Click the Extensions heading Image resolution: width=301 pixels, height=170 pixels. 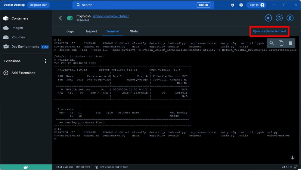pyautogui.click(x=12, y=61)
